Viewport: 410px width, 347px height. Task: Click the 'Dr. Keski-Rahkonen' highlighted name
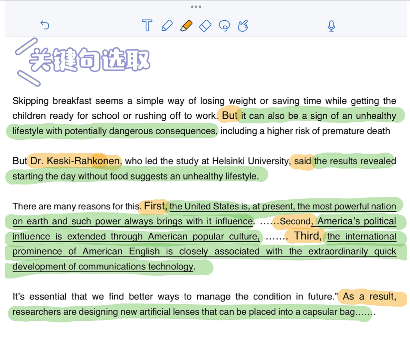(75, 161)
